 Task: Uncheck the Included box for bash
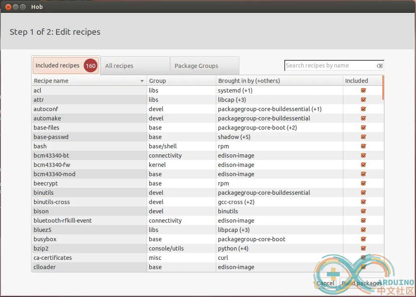(x=363, y=146)
